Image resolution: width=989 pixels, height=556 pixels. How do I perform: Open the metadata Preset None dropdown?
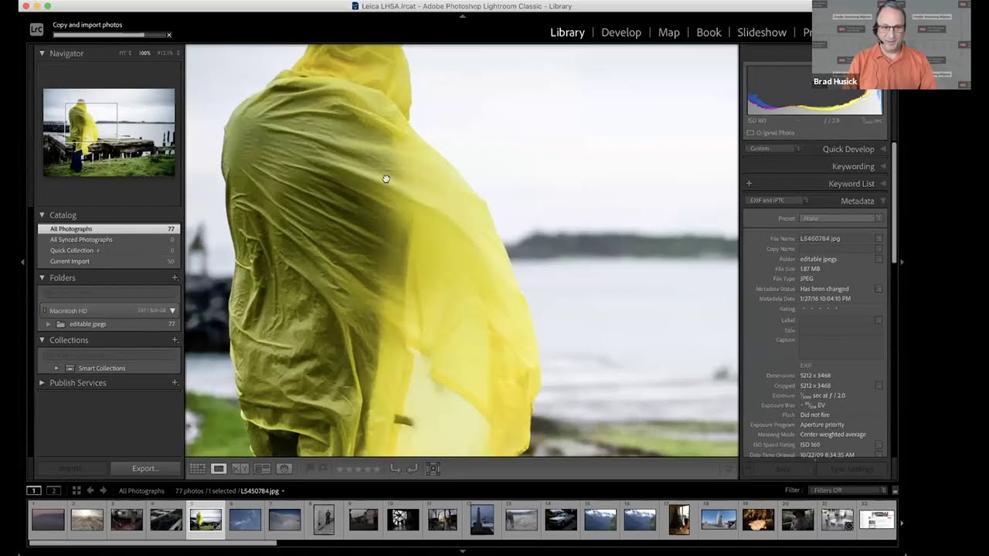841,219
